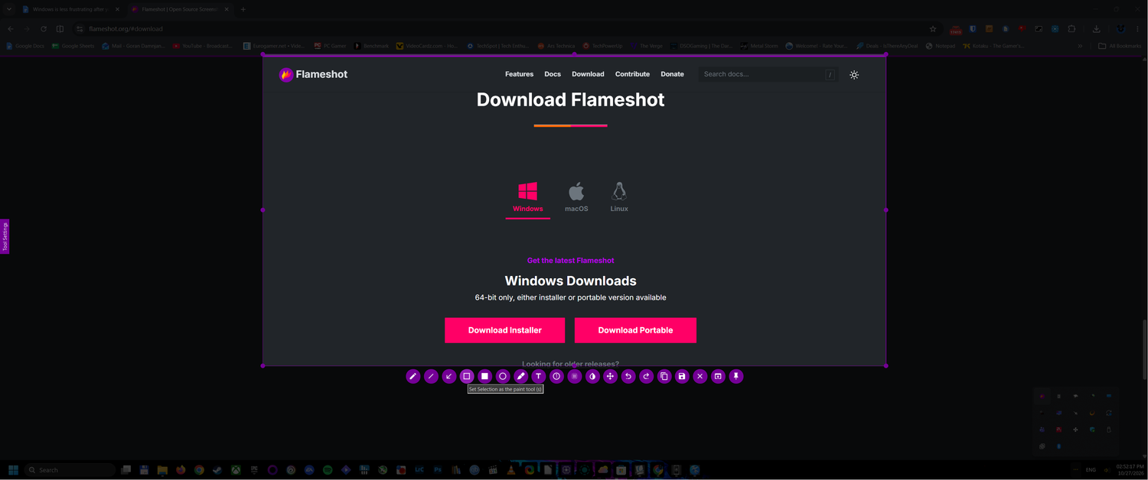
Task: Open the Features nav item
Action: click(x=519, y=74)
